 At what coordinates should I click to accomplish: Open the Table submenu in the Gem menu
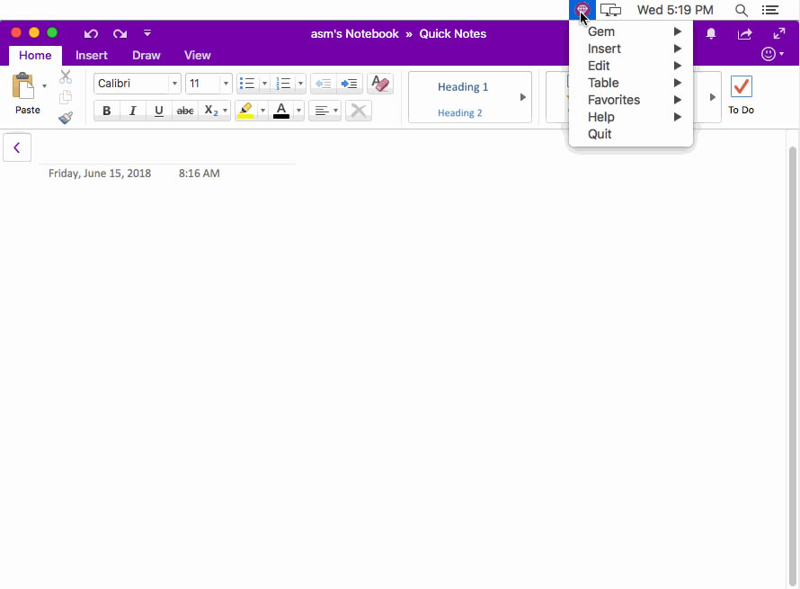(x=602, y=83)
